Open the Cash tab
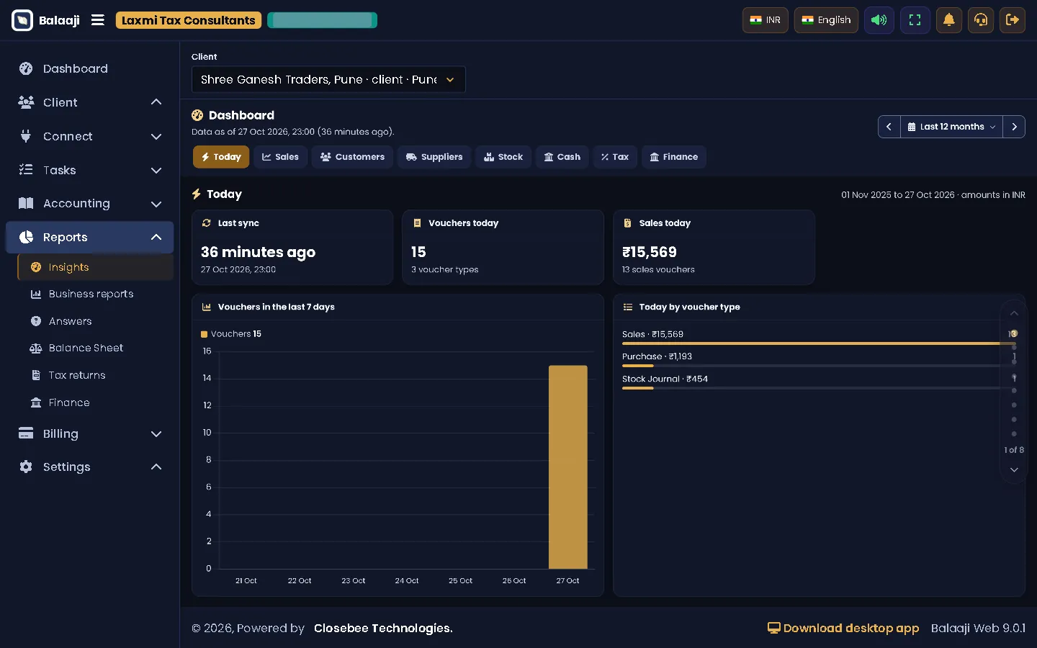The height and width of the screenshot is (648, 1037). click(x=562, y=157)
